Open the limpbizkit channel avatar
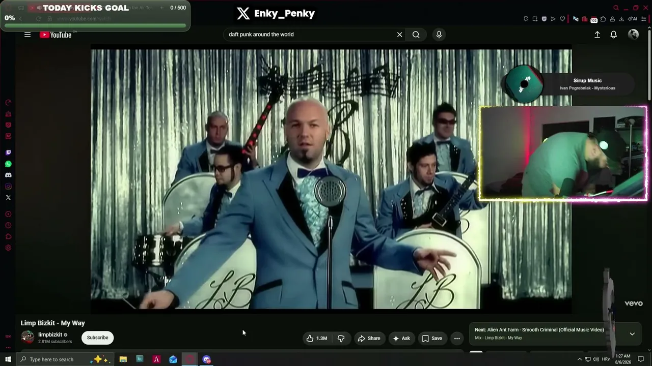652x366 pixels. point(28,337)
